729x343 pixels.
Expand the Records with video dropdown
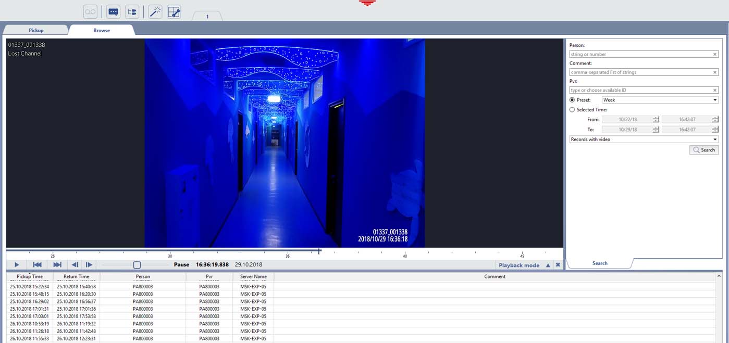click(x=644, y=139)
